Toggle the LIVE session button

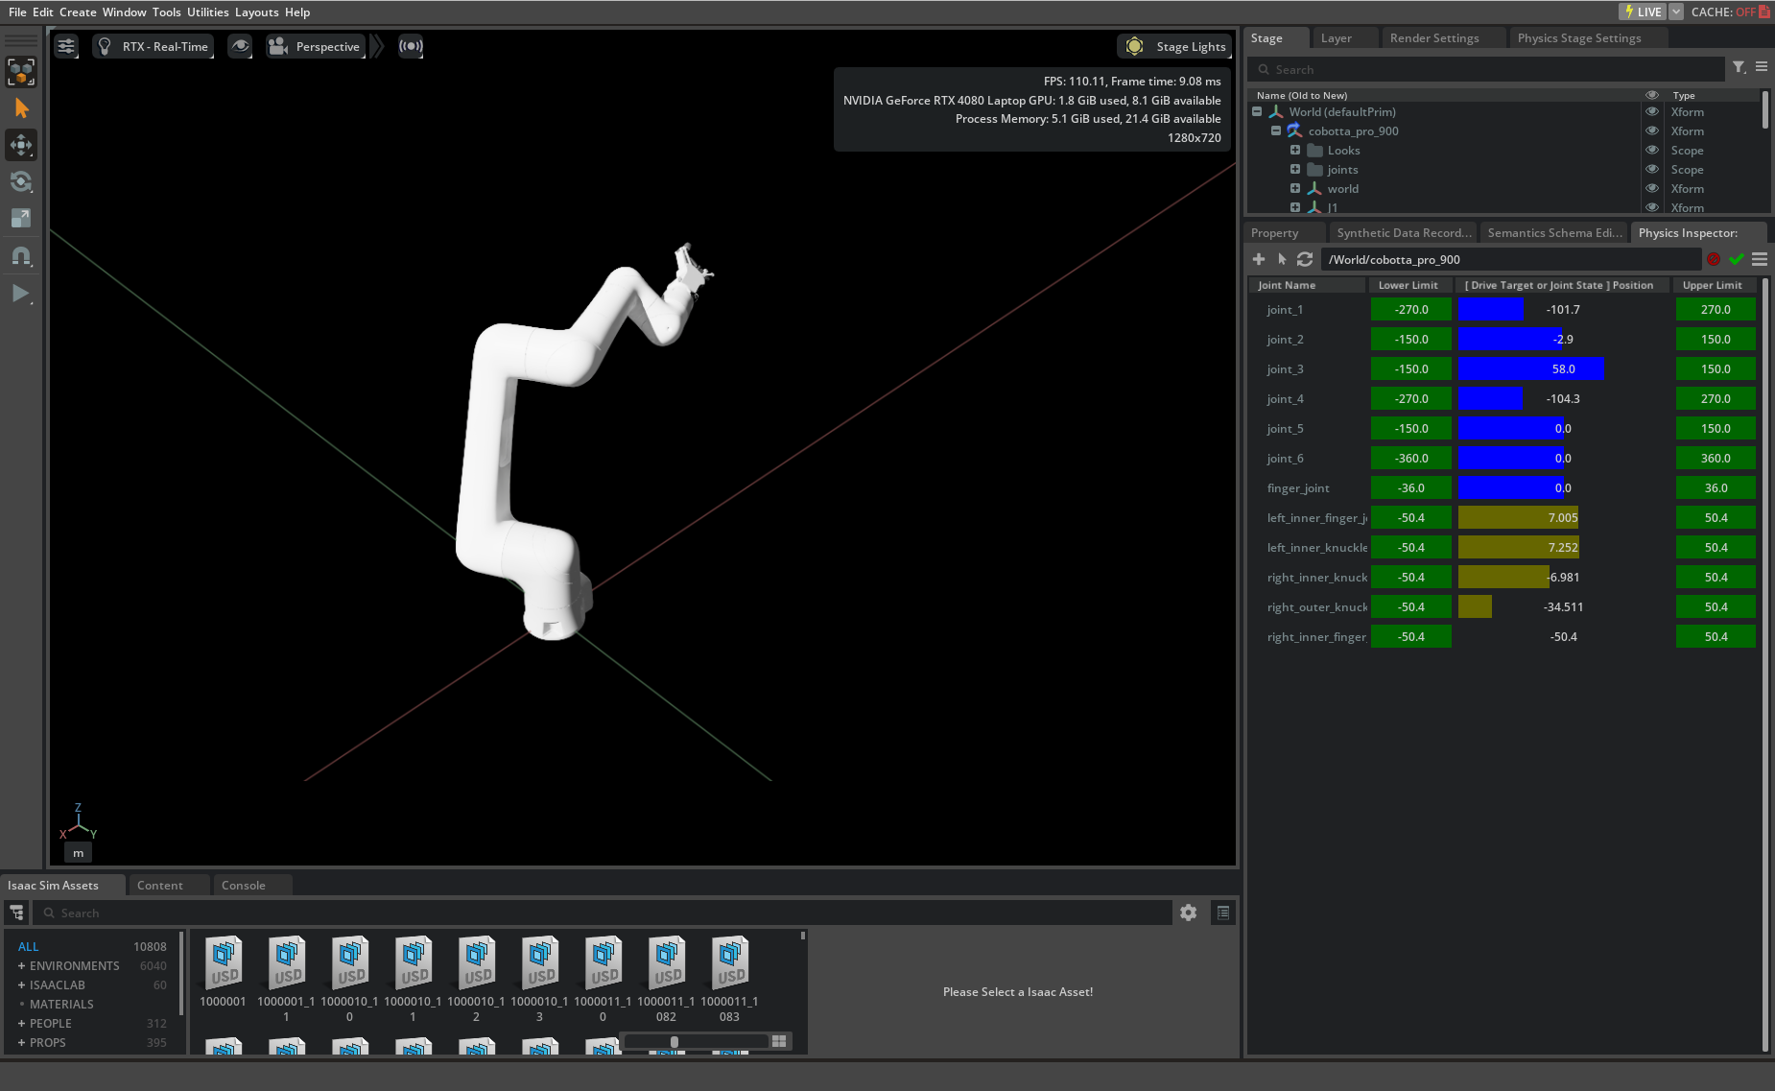click(x=1644, y=12)
